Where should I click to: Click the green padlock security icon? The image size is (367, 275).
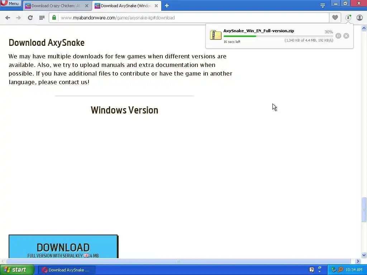[54, 18]
